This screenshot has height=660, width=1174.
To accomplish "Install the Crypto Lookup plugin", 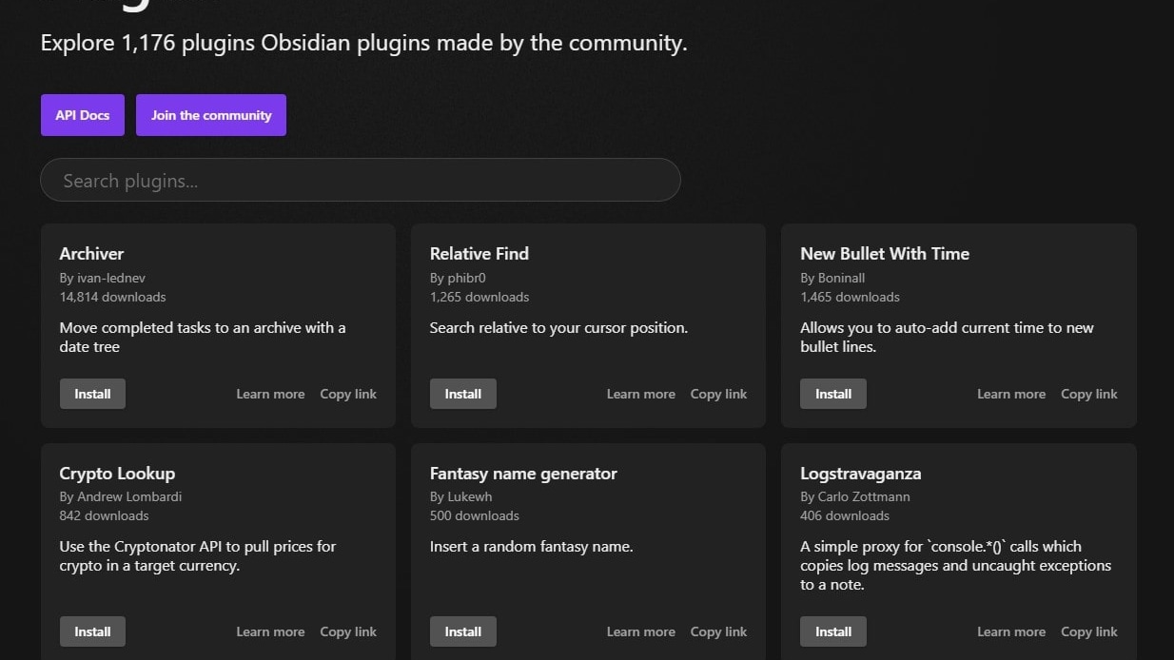I will tap(92, 631).
